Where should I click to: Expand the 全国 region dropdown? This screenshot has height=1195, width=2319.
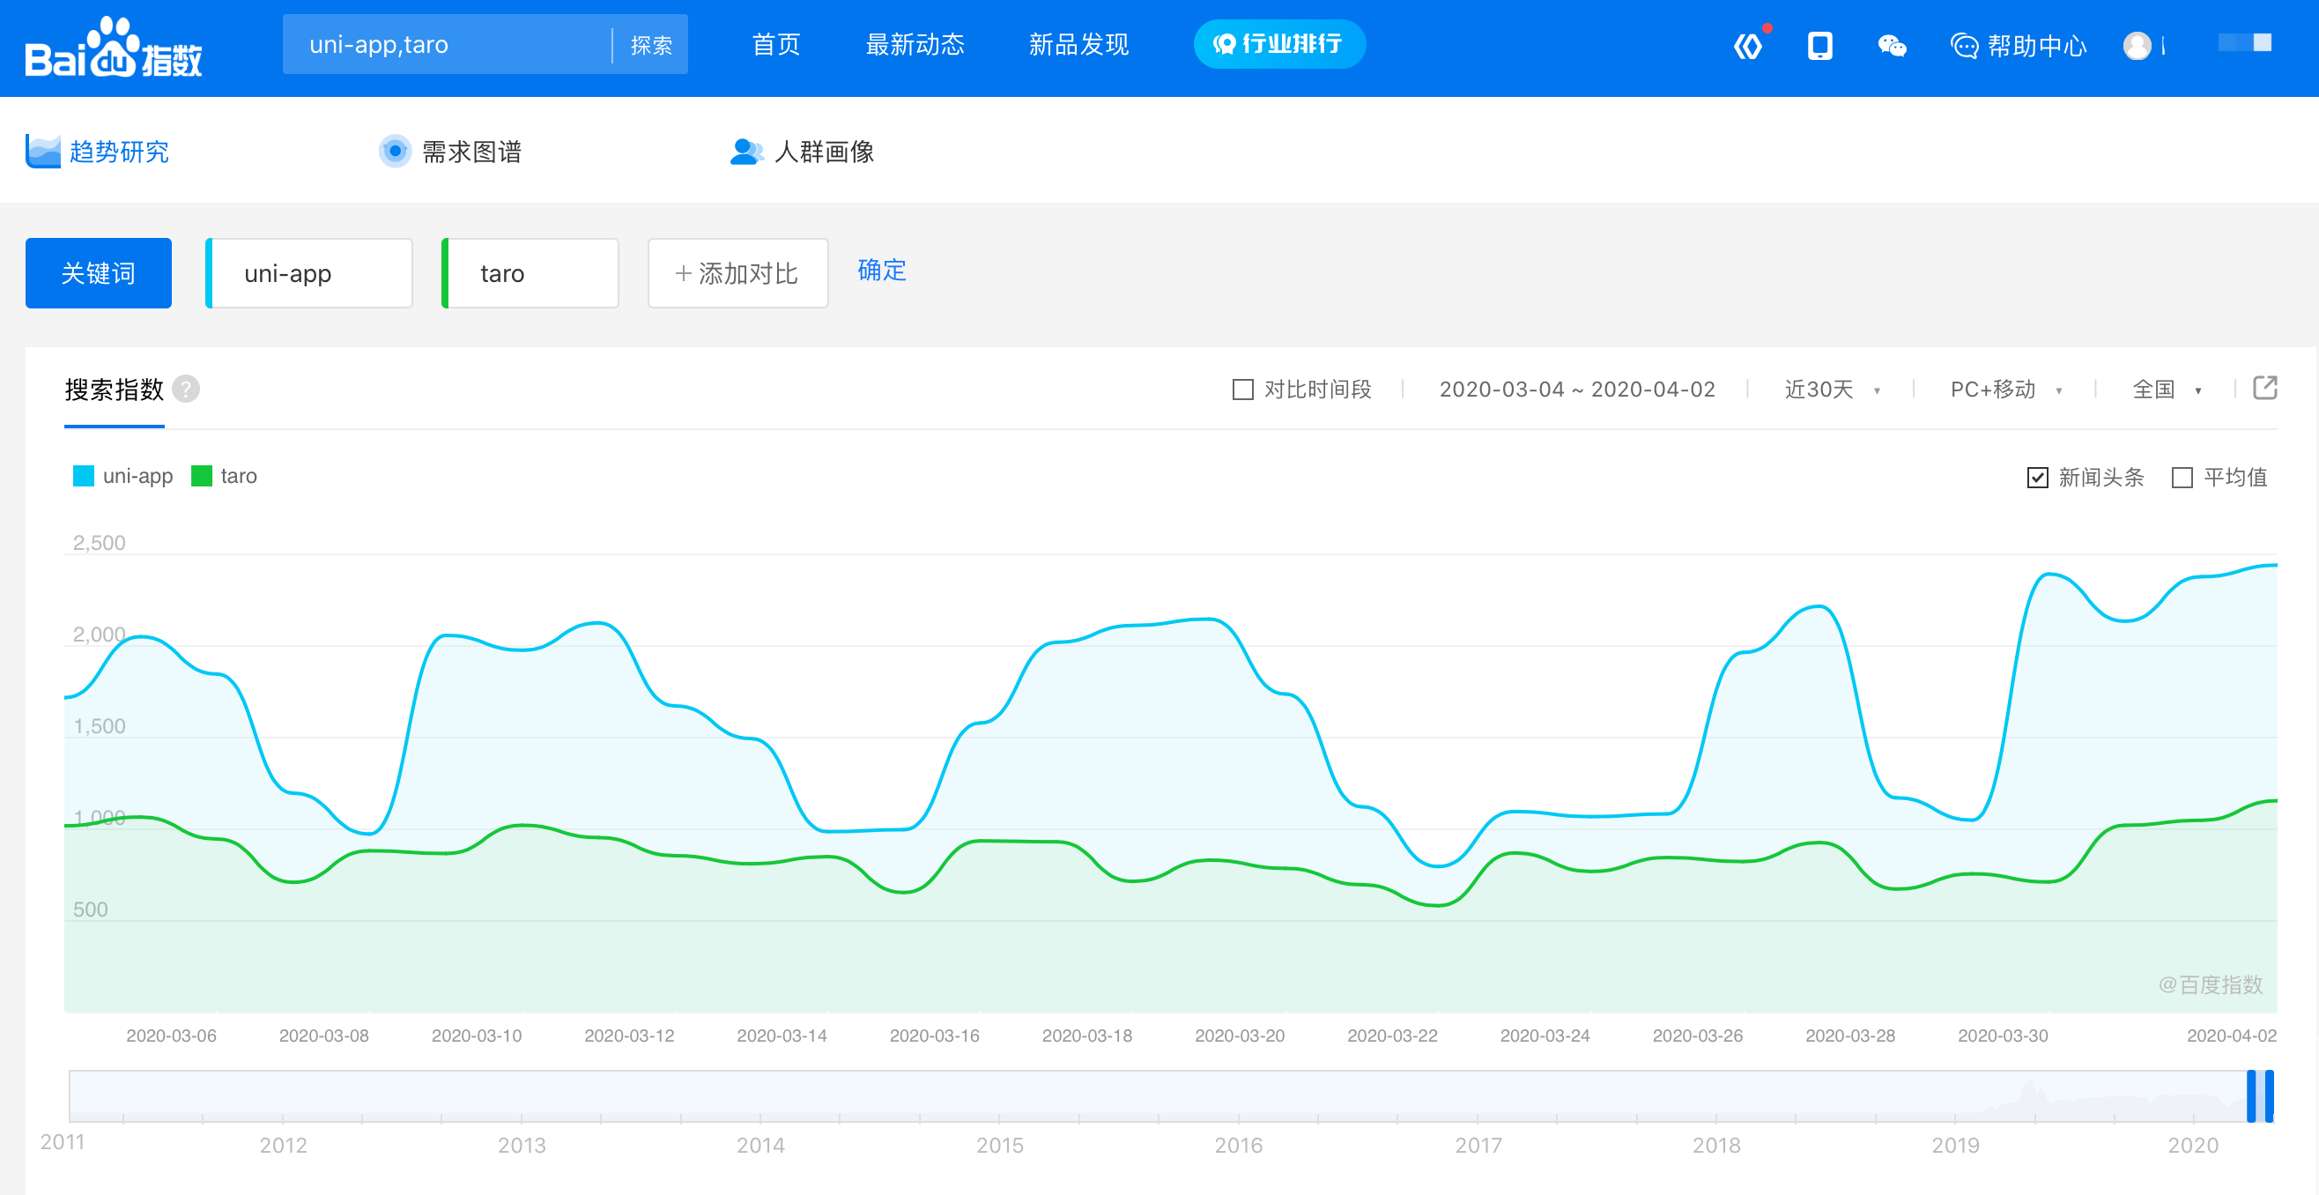coord(2166,389)
